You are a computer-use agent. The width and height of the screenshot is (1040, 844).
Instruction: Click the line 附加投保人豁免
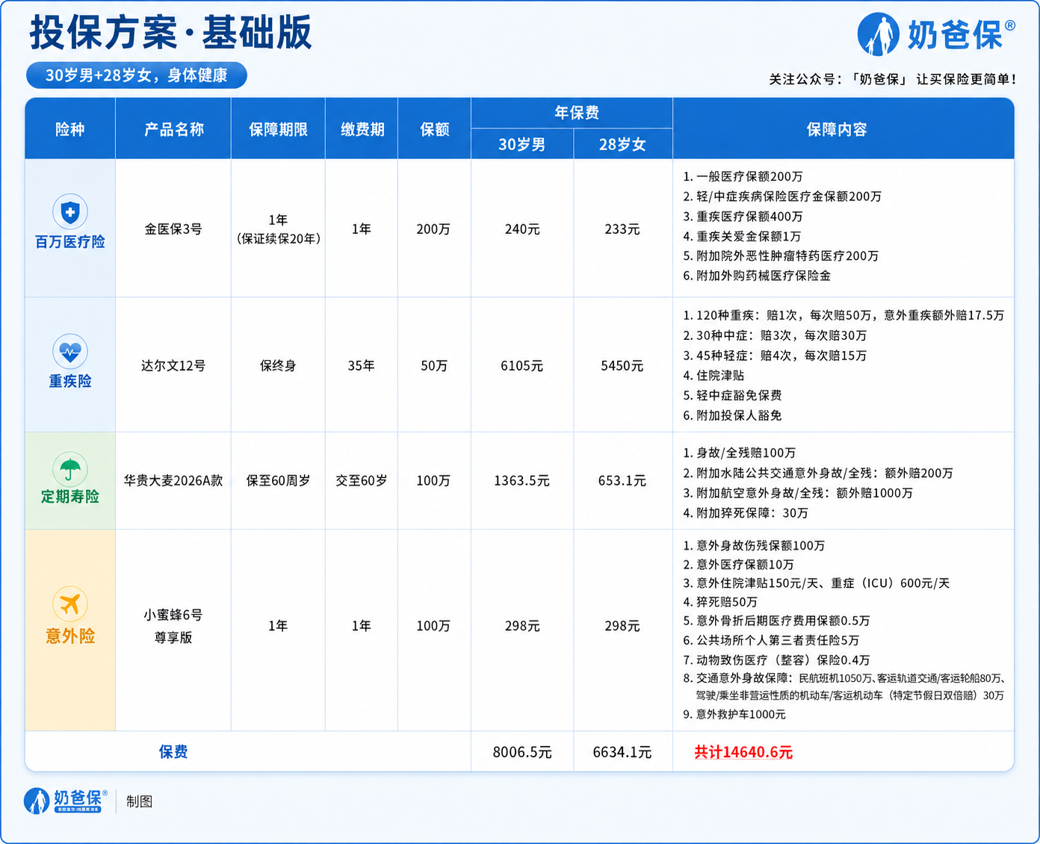tap(732, 415)
